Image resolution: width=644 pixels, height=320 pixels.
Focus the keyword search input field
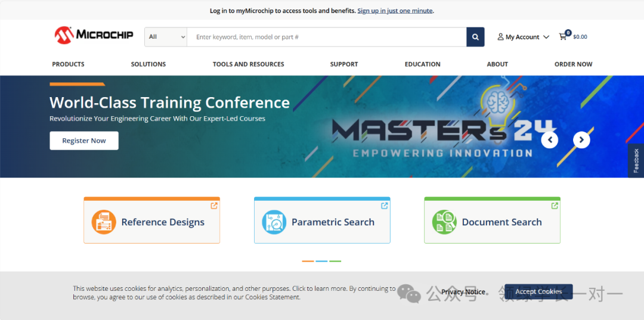click(x=327, y=37)
